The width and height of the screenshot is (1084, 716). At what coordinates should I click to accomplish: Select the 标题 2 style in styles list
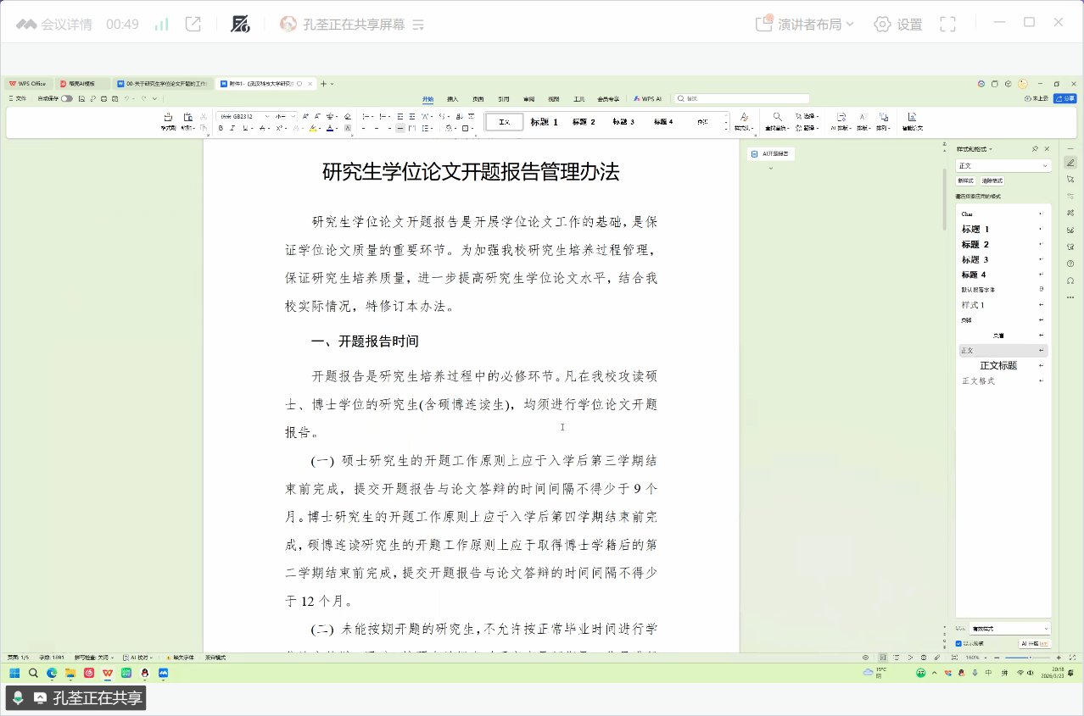tap(975, 245)
